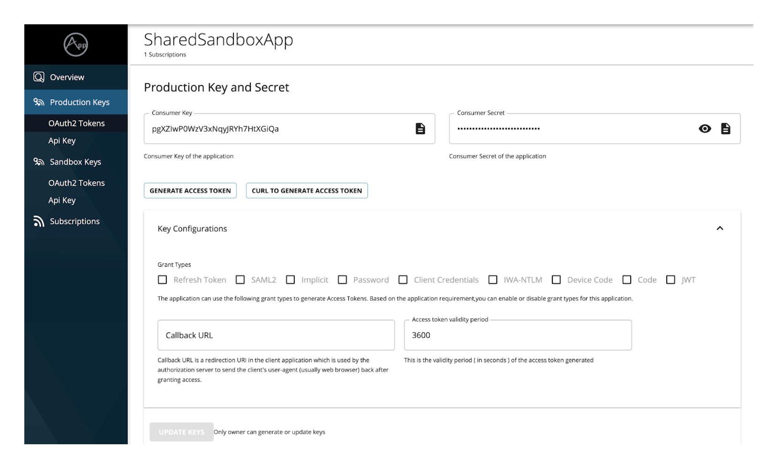The height and width of the screenshot is (470, 782).
Task: Show the hidden Consumer Secret
Action: pos(705,129)
